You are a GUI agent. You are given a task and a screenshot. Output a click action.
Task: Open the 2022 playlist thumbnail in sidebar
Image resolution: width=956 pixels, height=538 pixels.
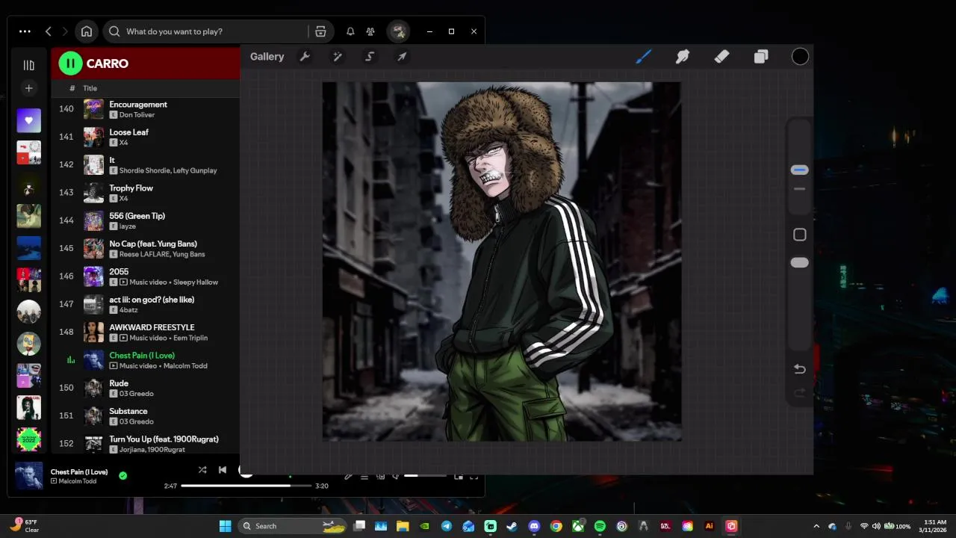[28, 439]
